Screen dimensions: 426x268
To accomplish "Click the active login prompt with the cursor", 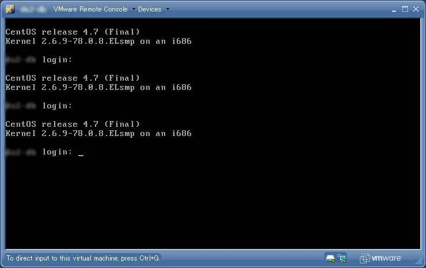I will coord(58,152).
